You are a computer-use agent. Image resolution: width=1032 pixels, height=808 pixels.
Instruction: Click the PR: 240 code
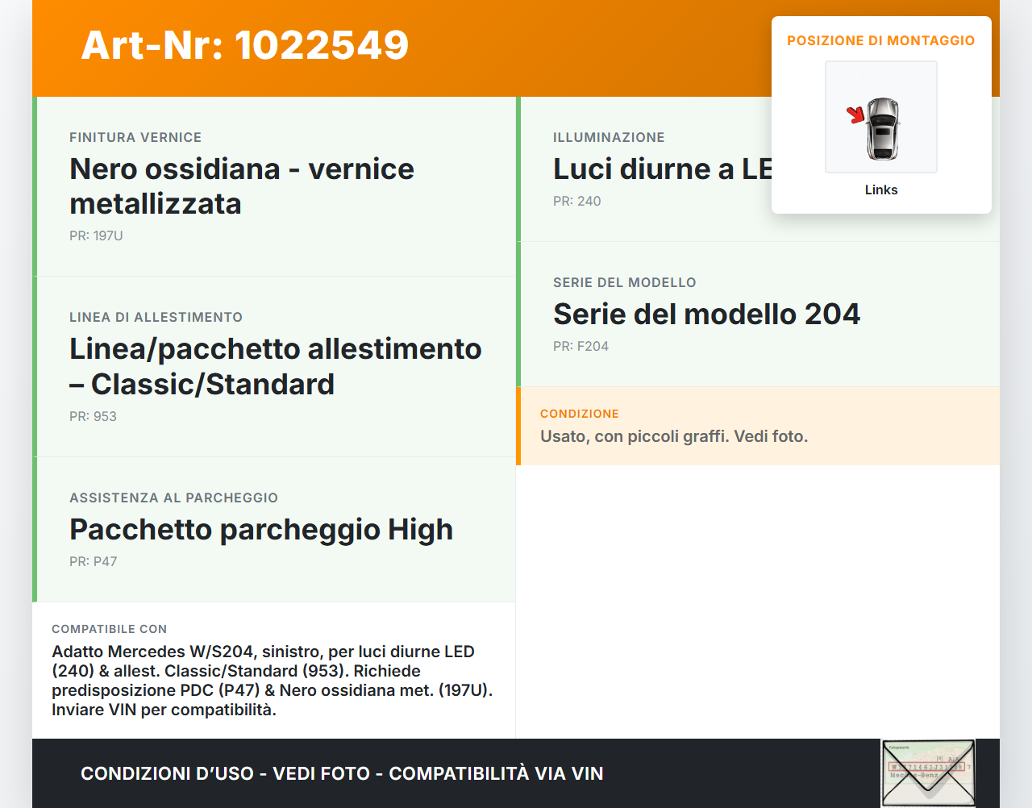pos(577,201)
